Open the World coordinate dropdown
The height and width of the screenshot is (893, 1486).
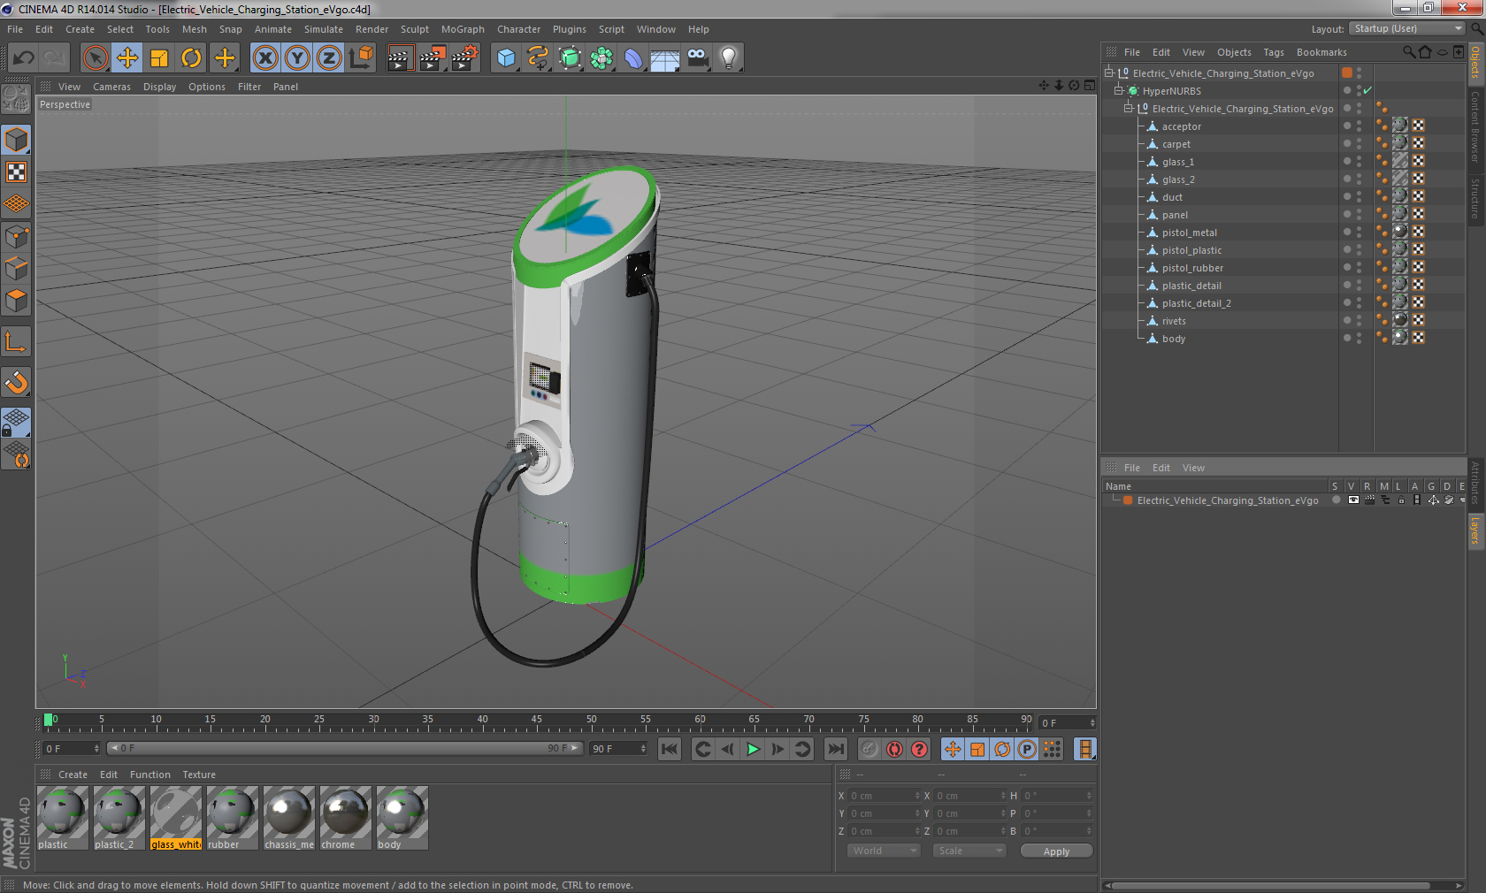pyautogui.click(x=884, y=851)
